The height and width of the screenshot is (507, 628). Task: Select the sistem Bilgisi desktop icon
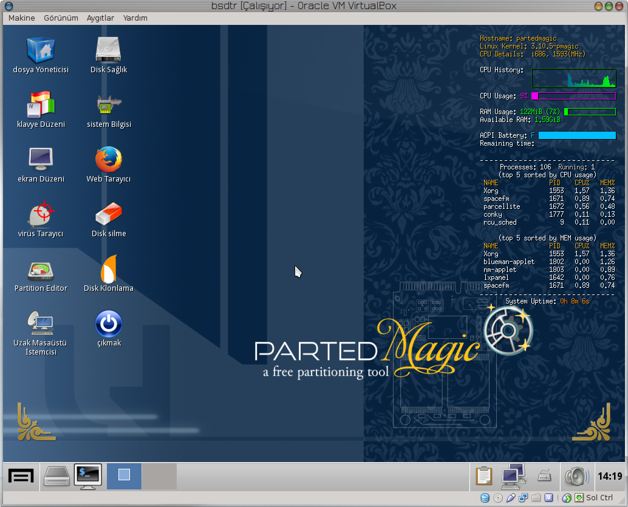click(x=109, y=110)
